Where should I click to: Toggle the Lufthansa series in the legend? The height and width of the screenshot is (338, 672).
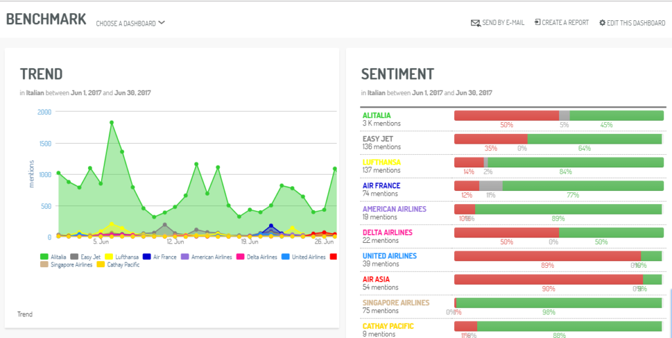pyautogui.click(x=121, y=257)
